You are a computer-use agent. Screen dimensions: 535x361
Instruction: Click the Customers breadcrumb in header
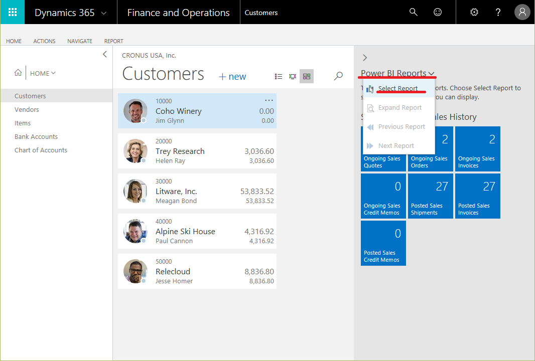(261, 13)
